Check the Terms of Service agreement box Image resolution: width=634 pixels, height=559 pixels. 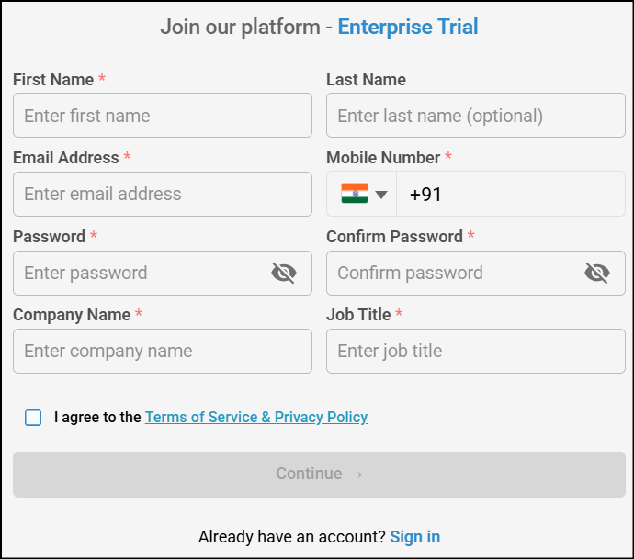(33, 418)
